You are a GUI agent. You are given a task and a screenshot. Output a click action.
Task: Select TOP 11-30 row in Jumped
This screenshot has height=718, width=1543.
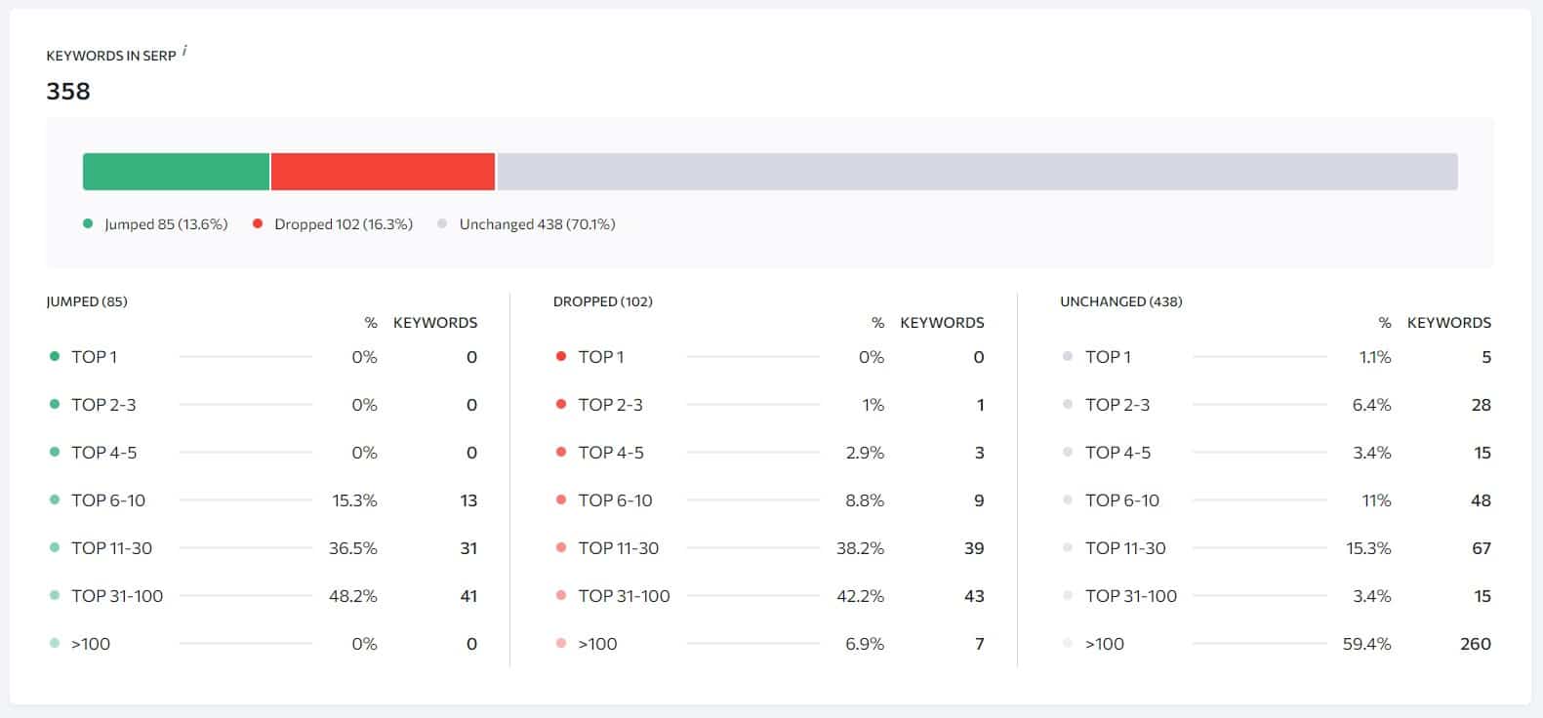click(x=263, y=548)
